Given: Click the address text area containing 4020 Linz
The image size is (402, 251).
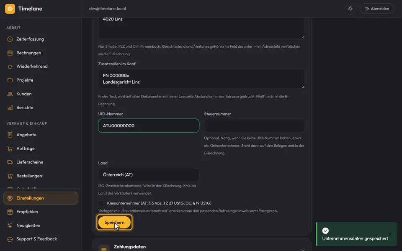Looking at the screenshot, I should tap(201, 28).
